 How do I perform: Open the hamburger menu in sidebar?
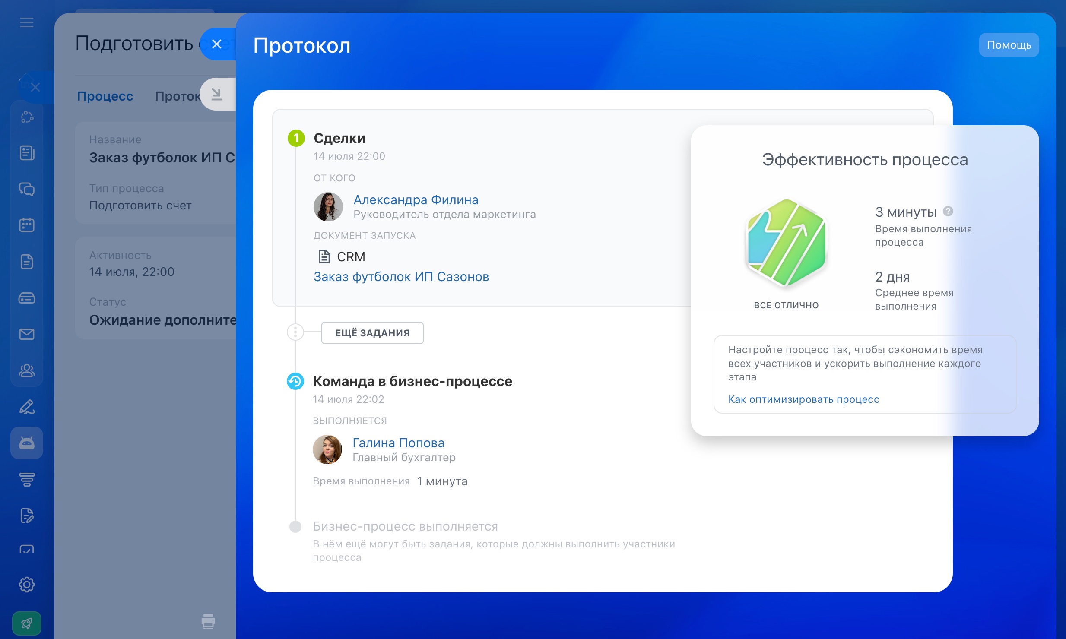(27, 22)
